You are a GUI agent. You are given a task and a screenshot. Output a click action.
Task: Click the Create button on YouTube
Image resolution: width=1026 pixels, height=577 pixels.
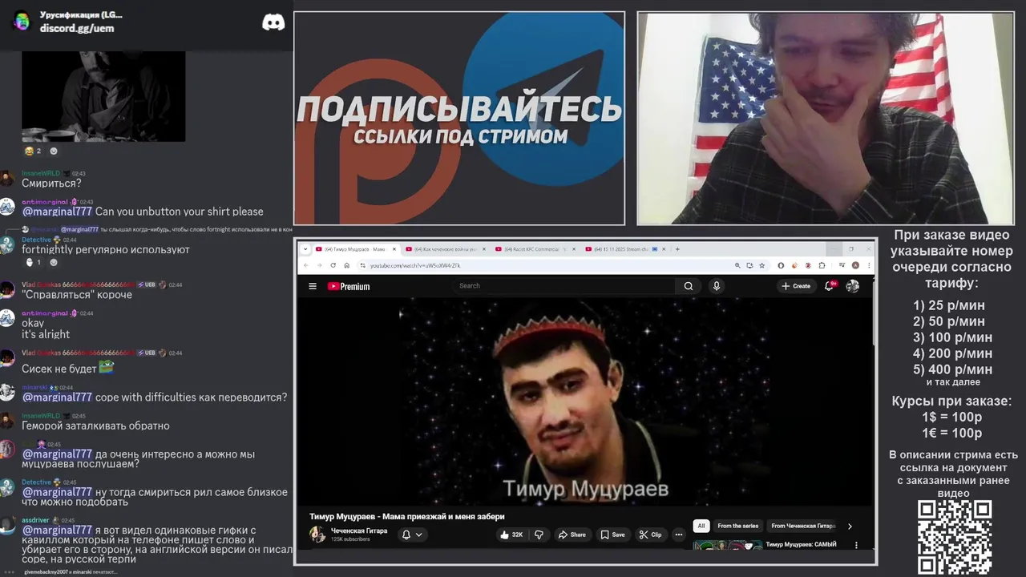(x=796, y=286)
